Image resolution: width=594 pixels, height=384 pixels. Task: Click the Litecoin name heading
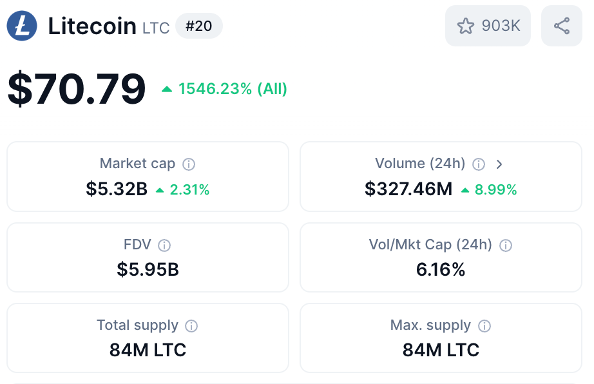92,26
